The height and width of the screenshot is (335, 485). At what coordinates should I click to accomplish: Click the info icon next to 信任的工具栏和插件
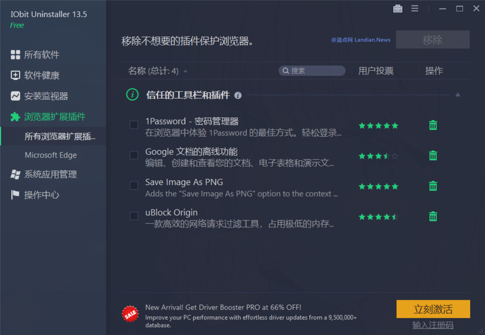238,95
